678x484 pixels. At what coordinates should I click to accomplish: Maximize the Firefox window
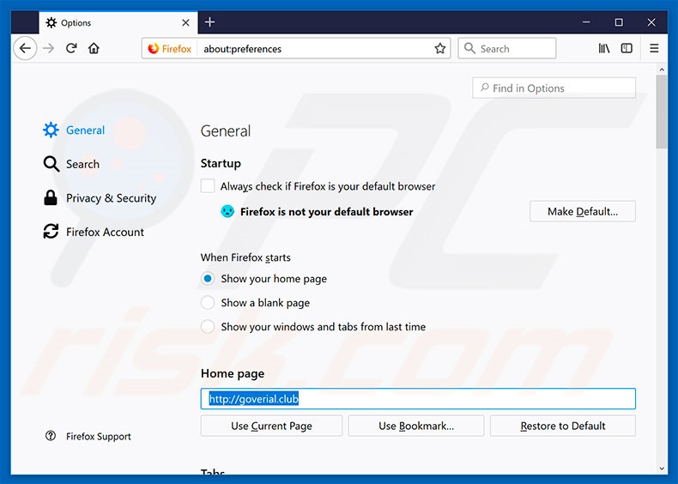coord(619,22)
